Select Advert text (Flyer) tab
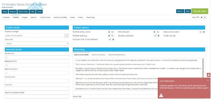211x99 pixels. pos(98,55)
